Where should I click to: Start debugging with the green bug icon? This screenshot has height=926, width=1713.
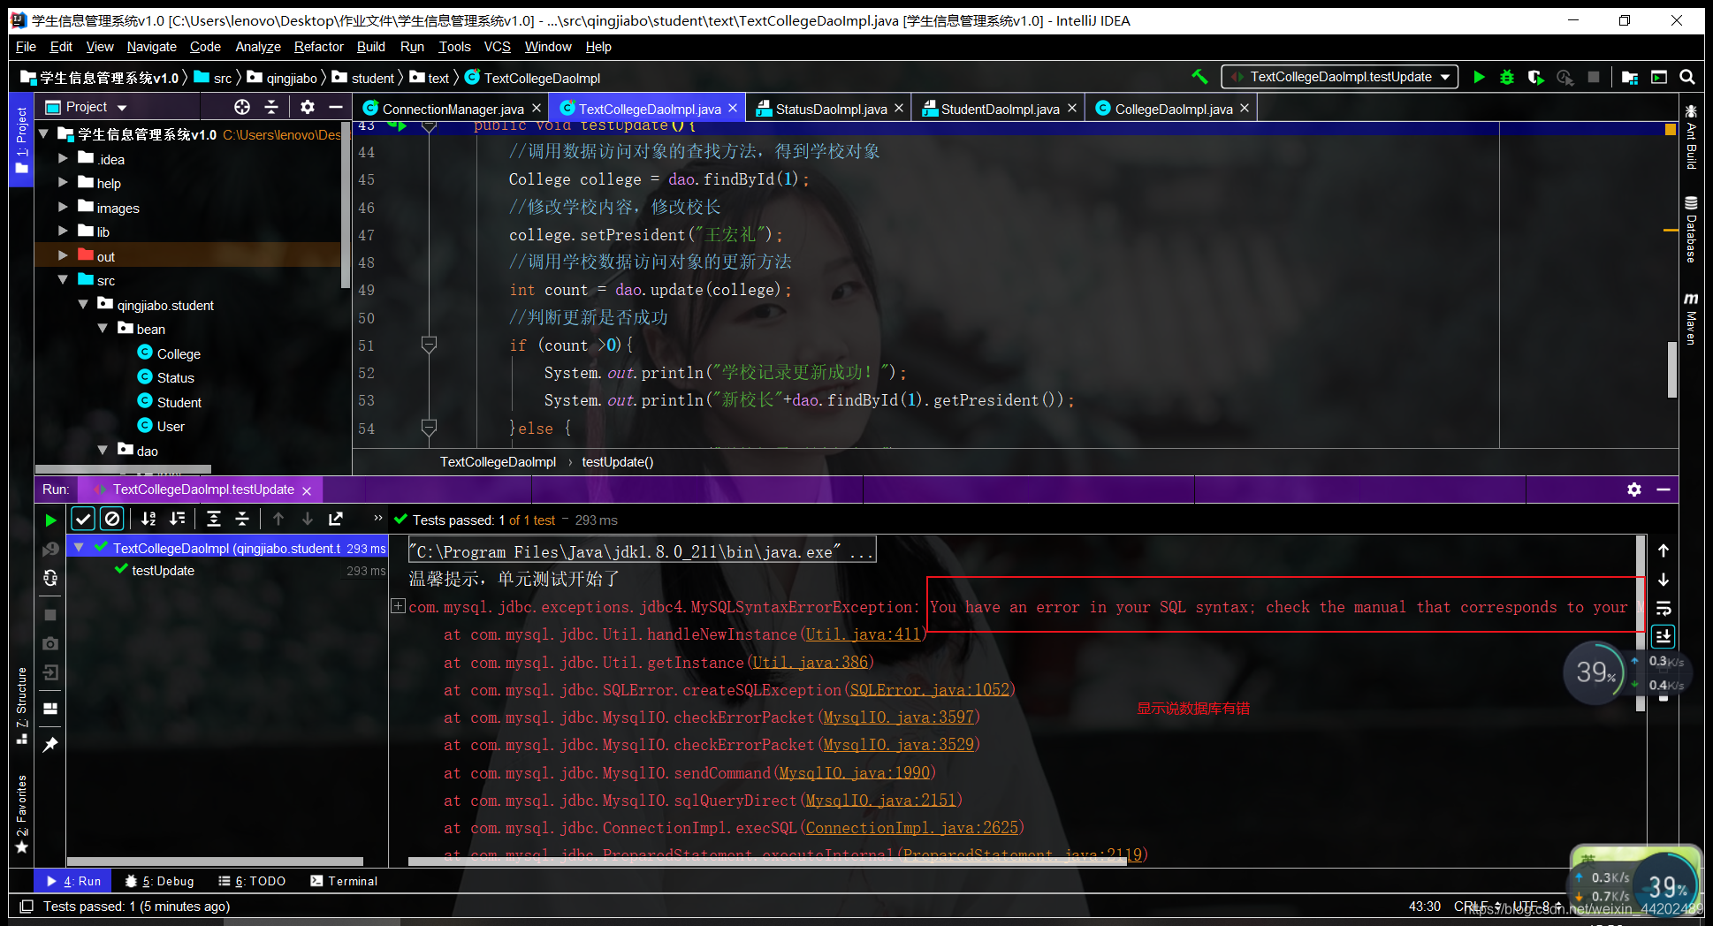click(x=1507, y=77)
